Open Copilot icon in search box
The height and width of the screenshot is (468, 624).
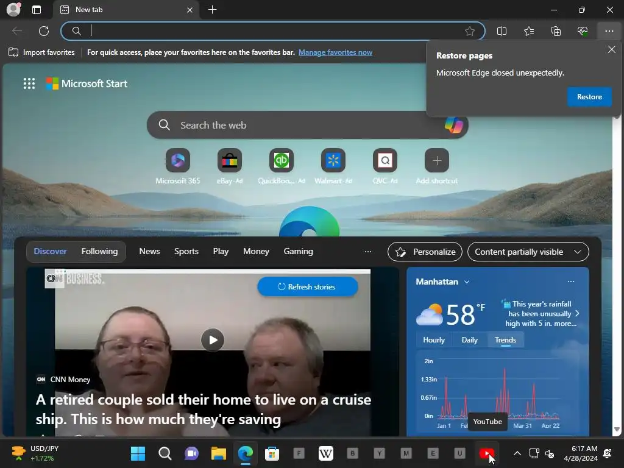(453, 125)
